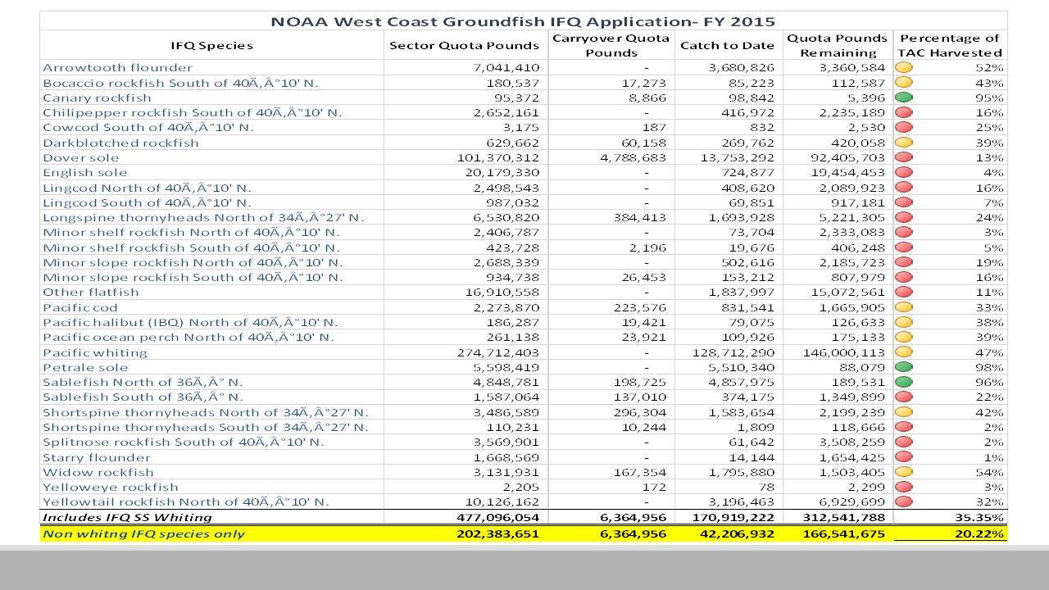Click Dover sole sector quota 101,370,312
This screenshot has height=590, width=1049.
(497, 157)
